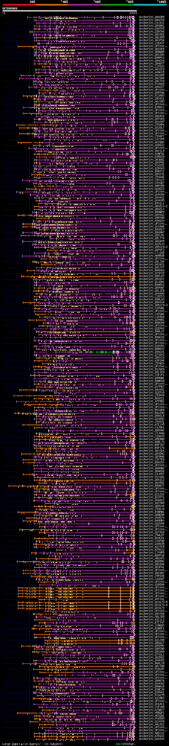Click UniRef100_A8JFD4 label
This screenshot has height=746, width=169.
[x=152, y=40]
